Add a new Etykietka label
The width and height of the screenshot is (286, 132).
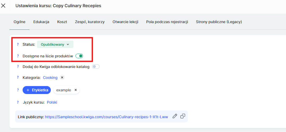click(37, 90)
